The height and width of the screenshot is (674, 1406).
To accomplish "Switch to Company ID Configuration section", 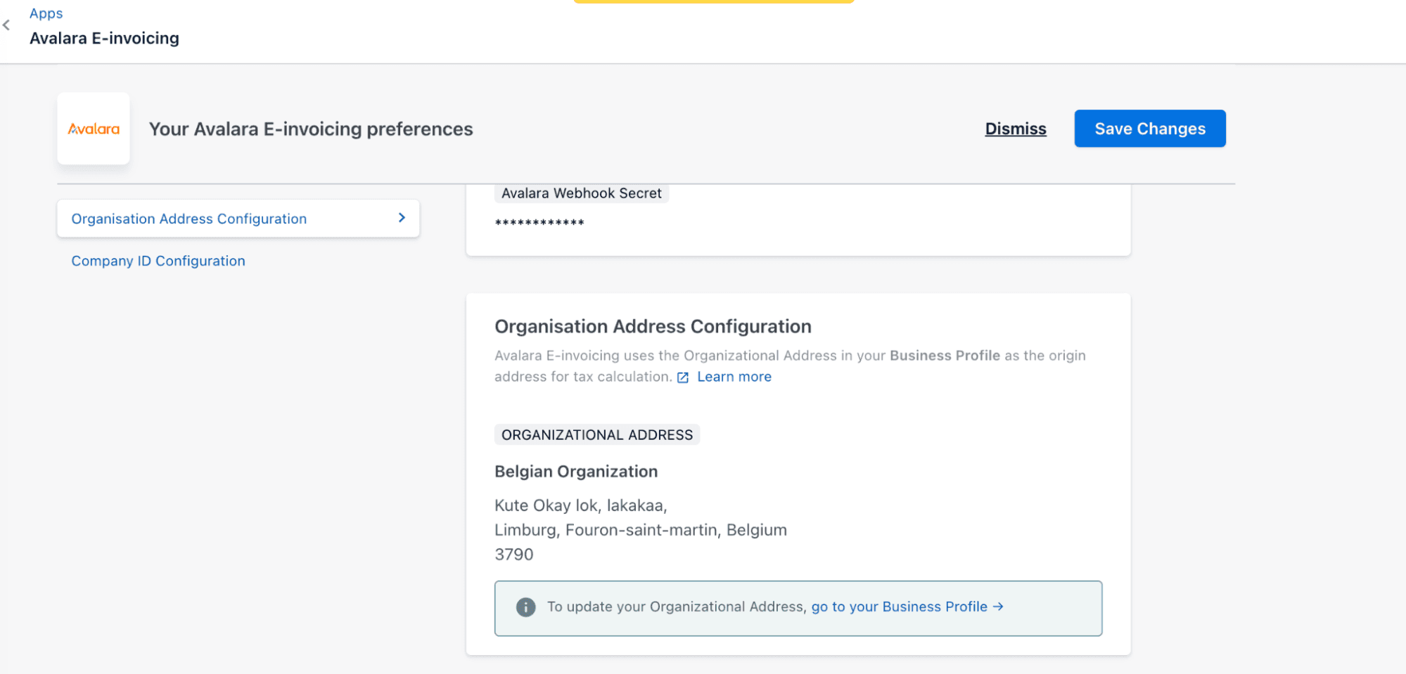I will pos(158,261).
